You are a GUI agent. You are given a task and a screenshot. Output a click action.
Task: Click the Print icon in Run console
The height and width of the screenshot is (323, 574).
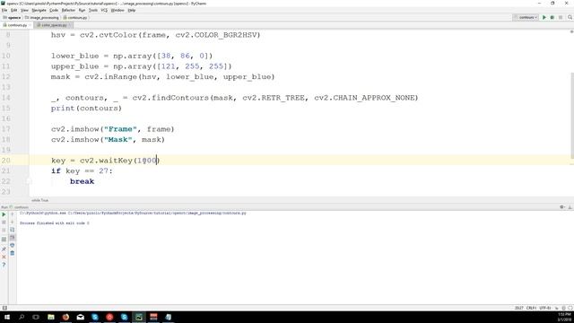coord(12,245)
